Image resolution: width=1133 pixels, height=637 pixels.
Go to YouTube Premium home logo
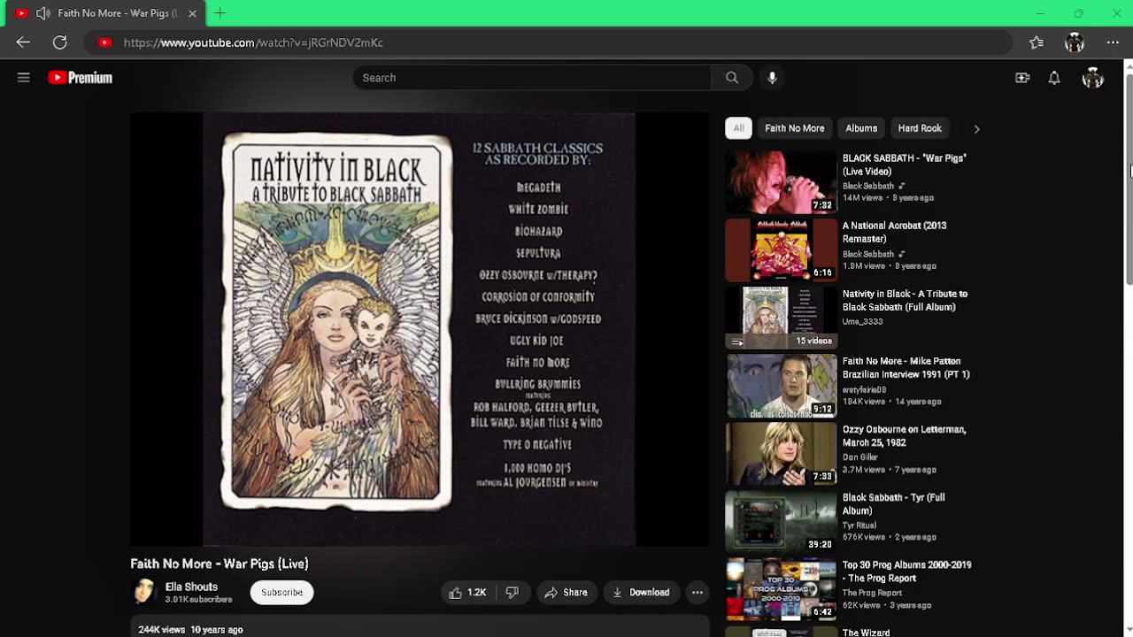pos(81,78)
